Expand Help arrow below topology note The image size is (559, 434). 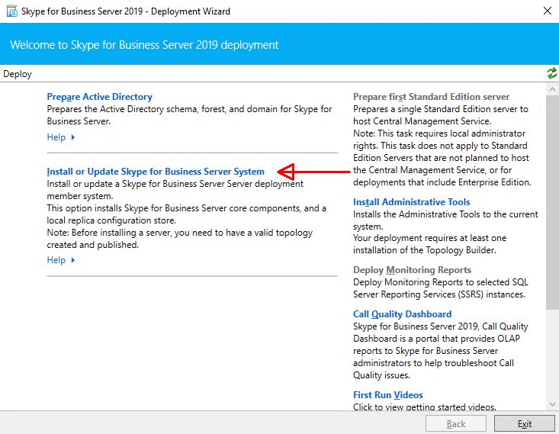[x=73, y=260]
